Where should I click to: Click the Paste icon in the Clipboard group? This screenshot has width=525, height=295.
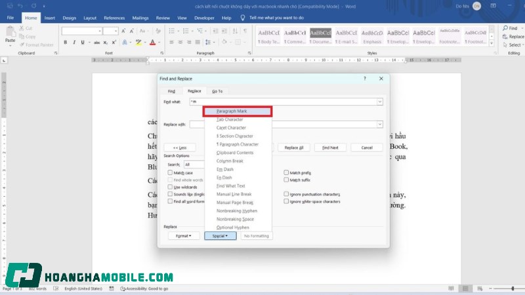click(10, 33)
